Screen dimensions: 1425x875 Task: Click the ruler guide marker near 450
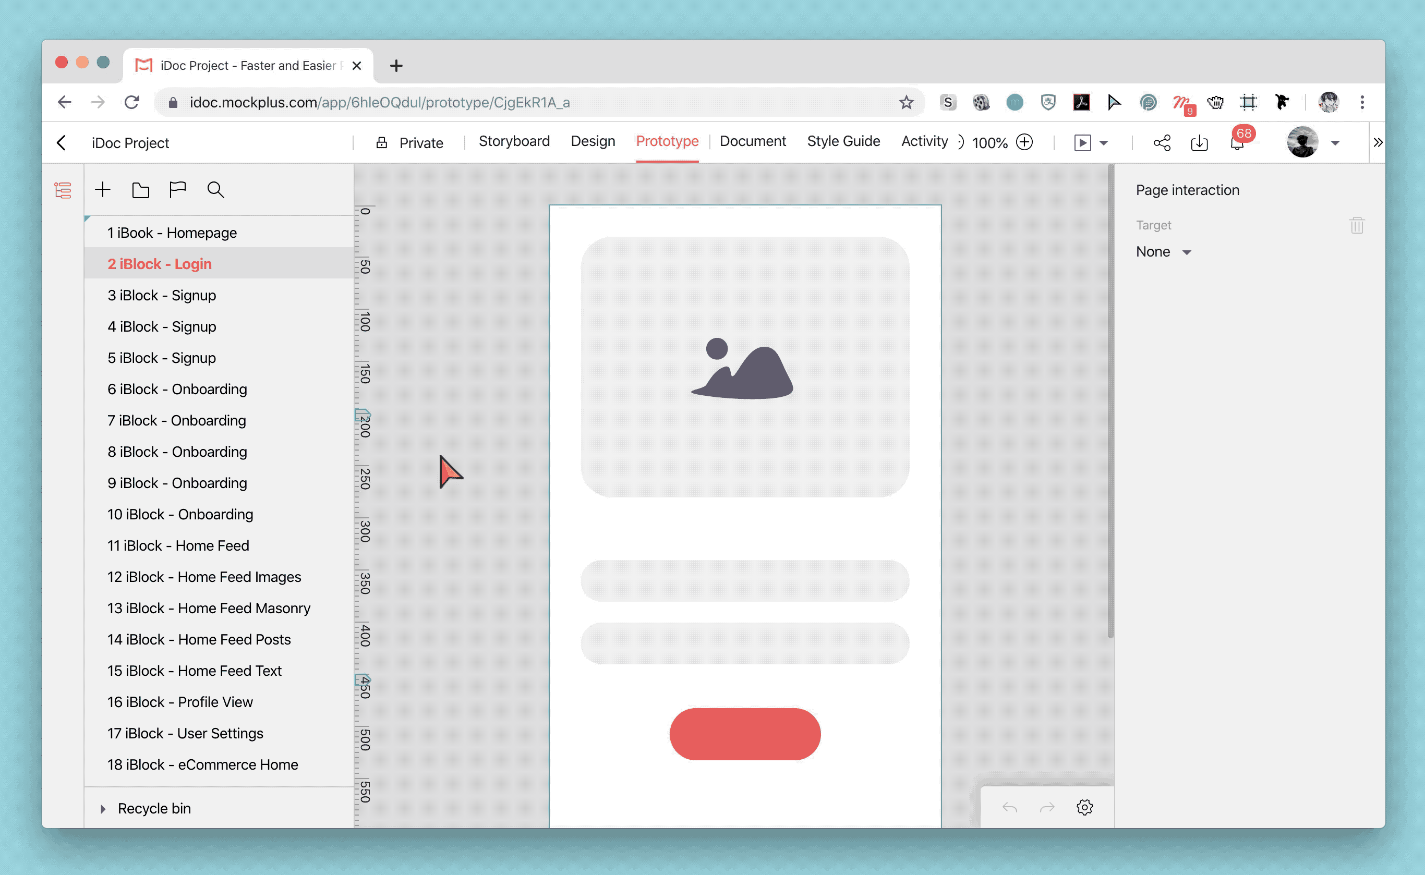coord(363,680)
